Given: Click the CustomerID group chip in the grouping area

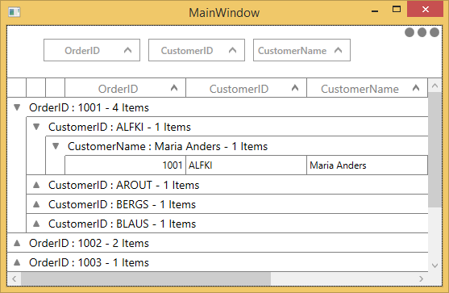Looking at the screenshot, I should (197, 50).
